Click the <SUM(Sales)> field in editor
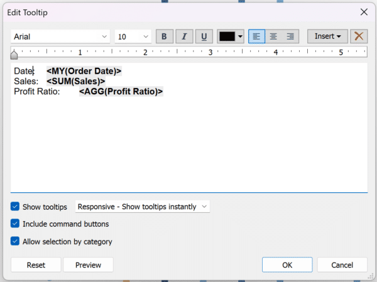The width and height of the screenshot is (377, 282). (x=75, y=81)
